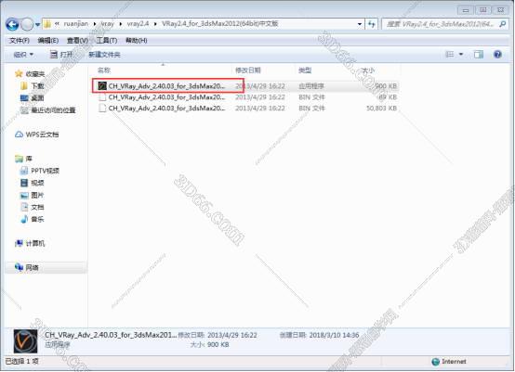The height and width of the screenshot is (372, 515).
Task: Open the 视频 library
Action: 37,183
